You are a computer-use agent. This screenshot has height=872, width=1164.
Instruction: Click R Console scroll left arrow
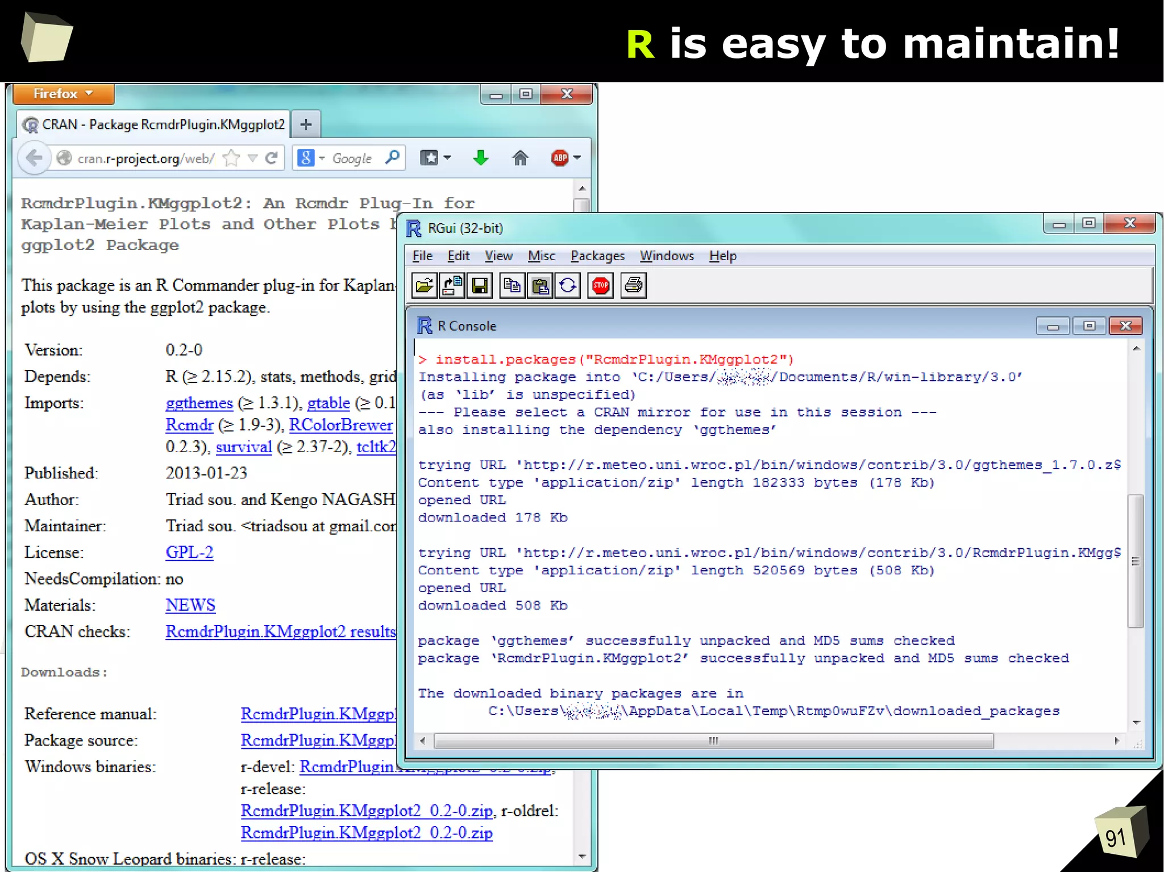(x=422, y=741)
